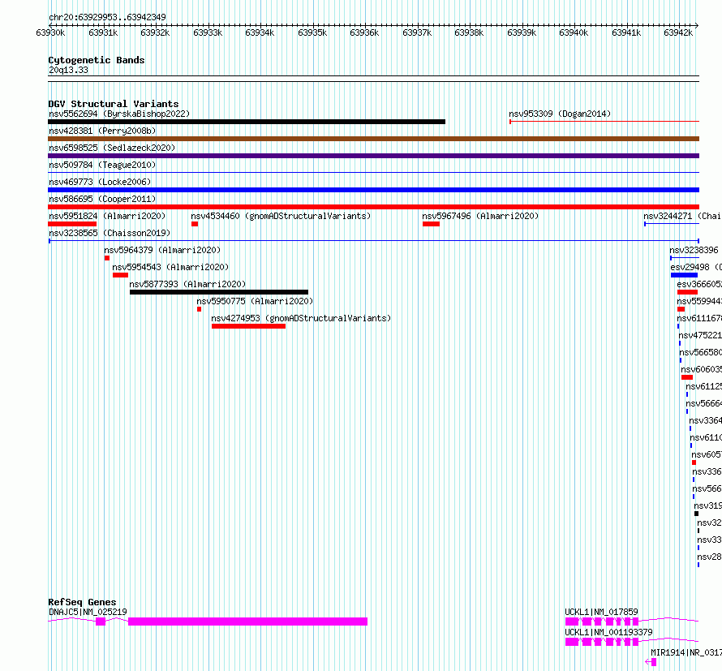Open the nsv509784 (Teague2010) label
Viewport: 722px width, 671px height.
[x=102, y=165]
